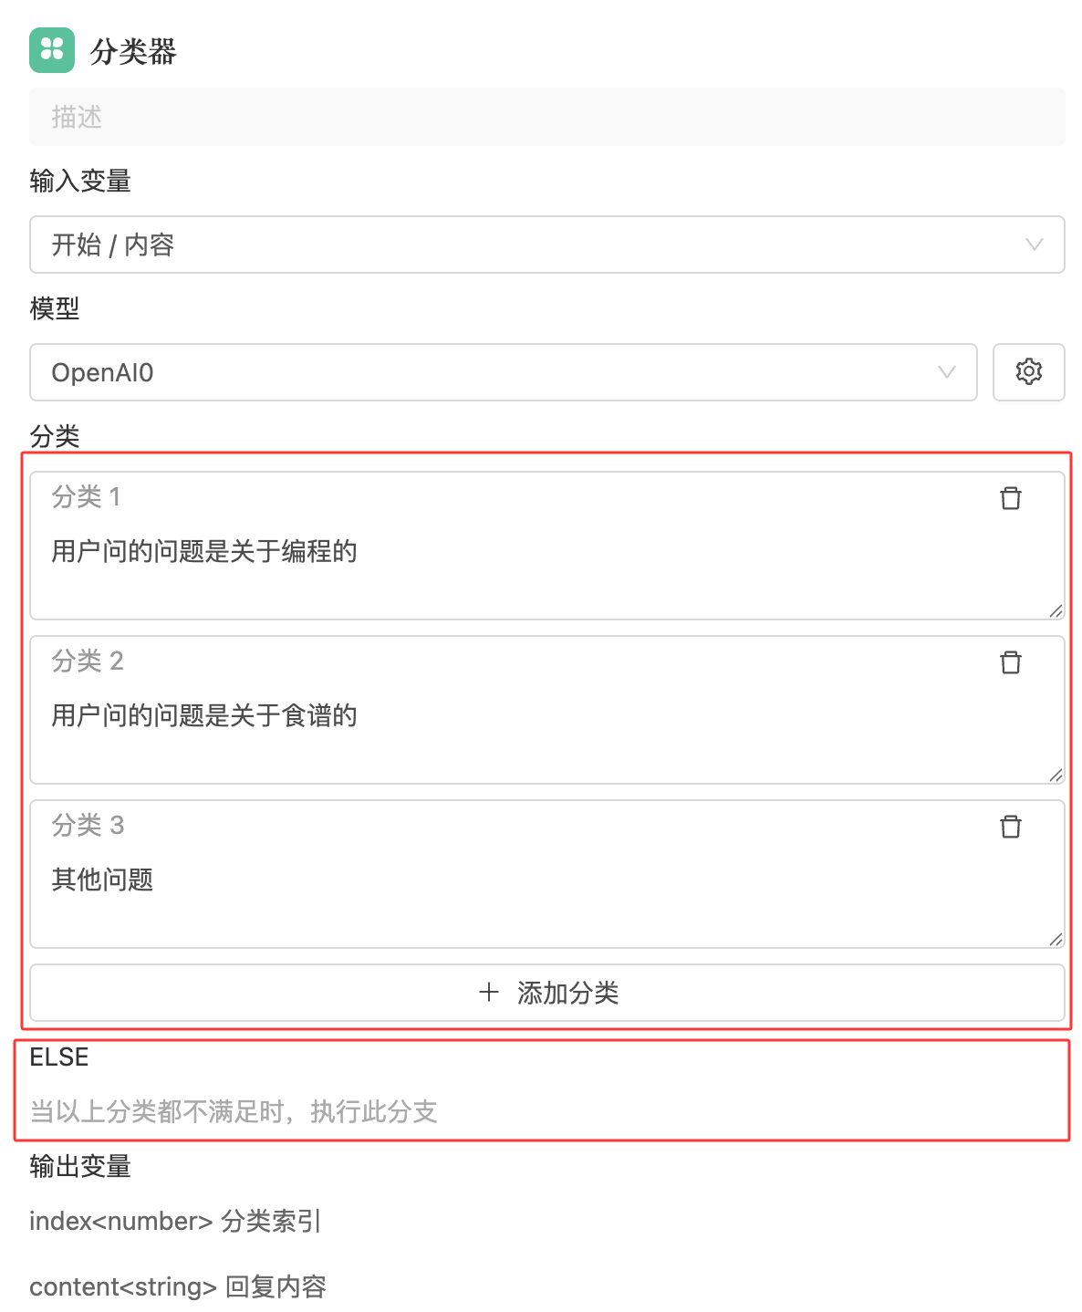Viewport: 1082px width, 1312px height.
Task: Delete 分类 1 with trash icon
Action: point(1010,498)
